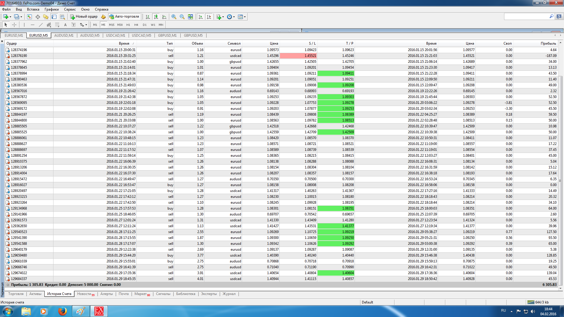Switch chart to candlesticks icon
The height and width of the screenshot is (317, 564).
(x=156, y=17)
